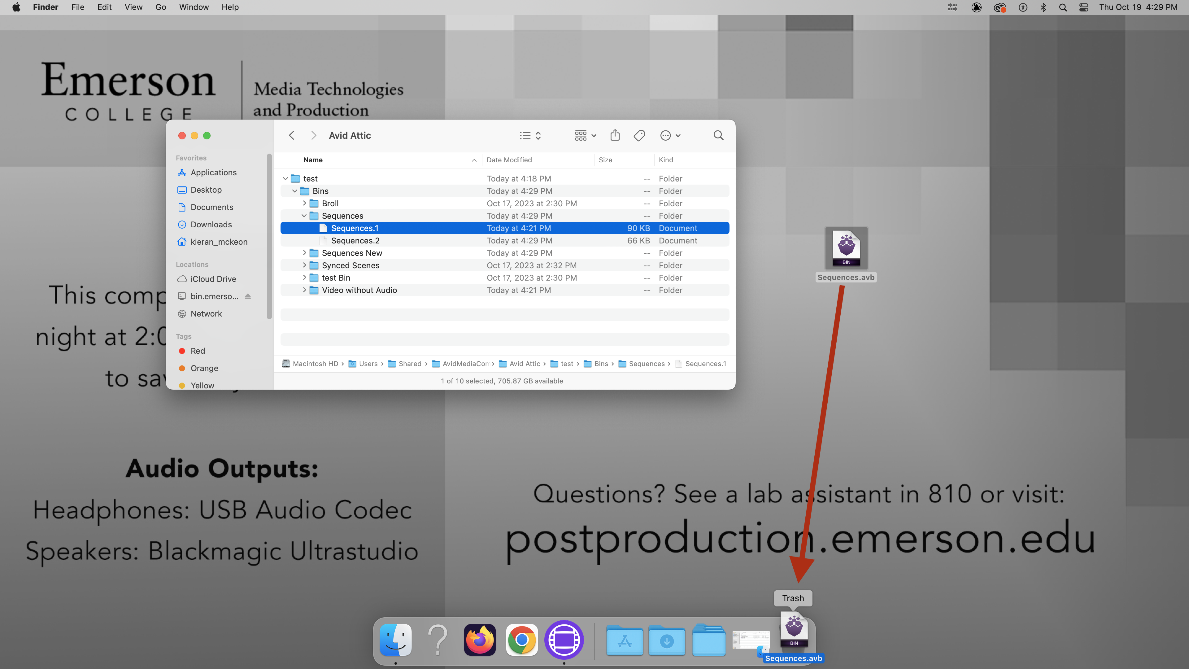The height and width of the screenshot is (669, 1189).
Task: Open the Apple menu
Action: point(16,7)
